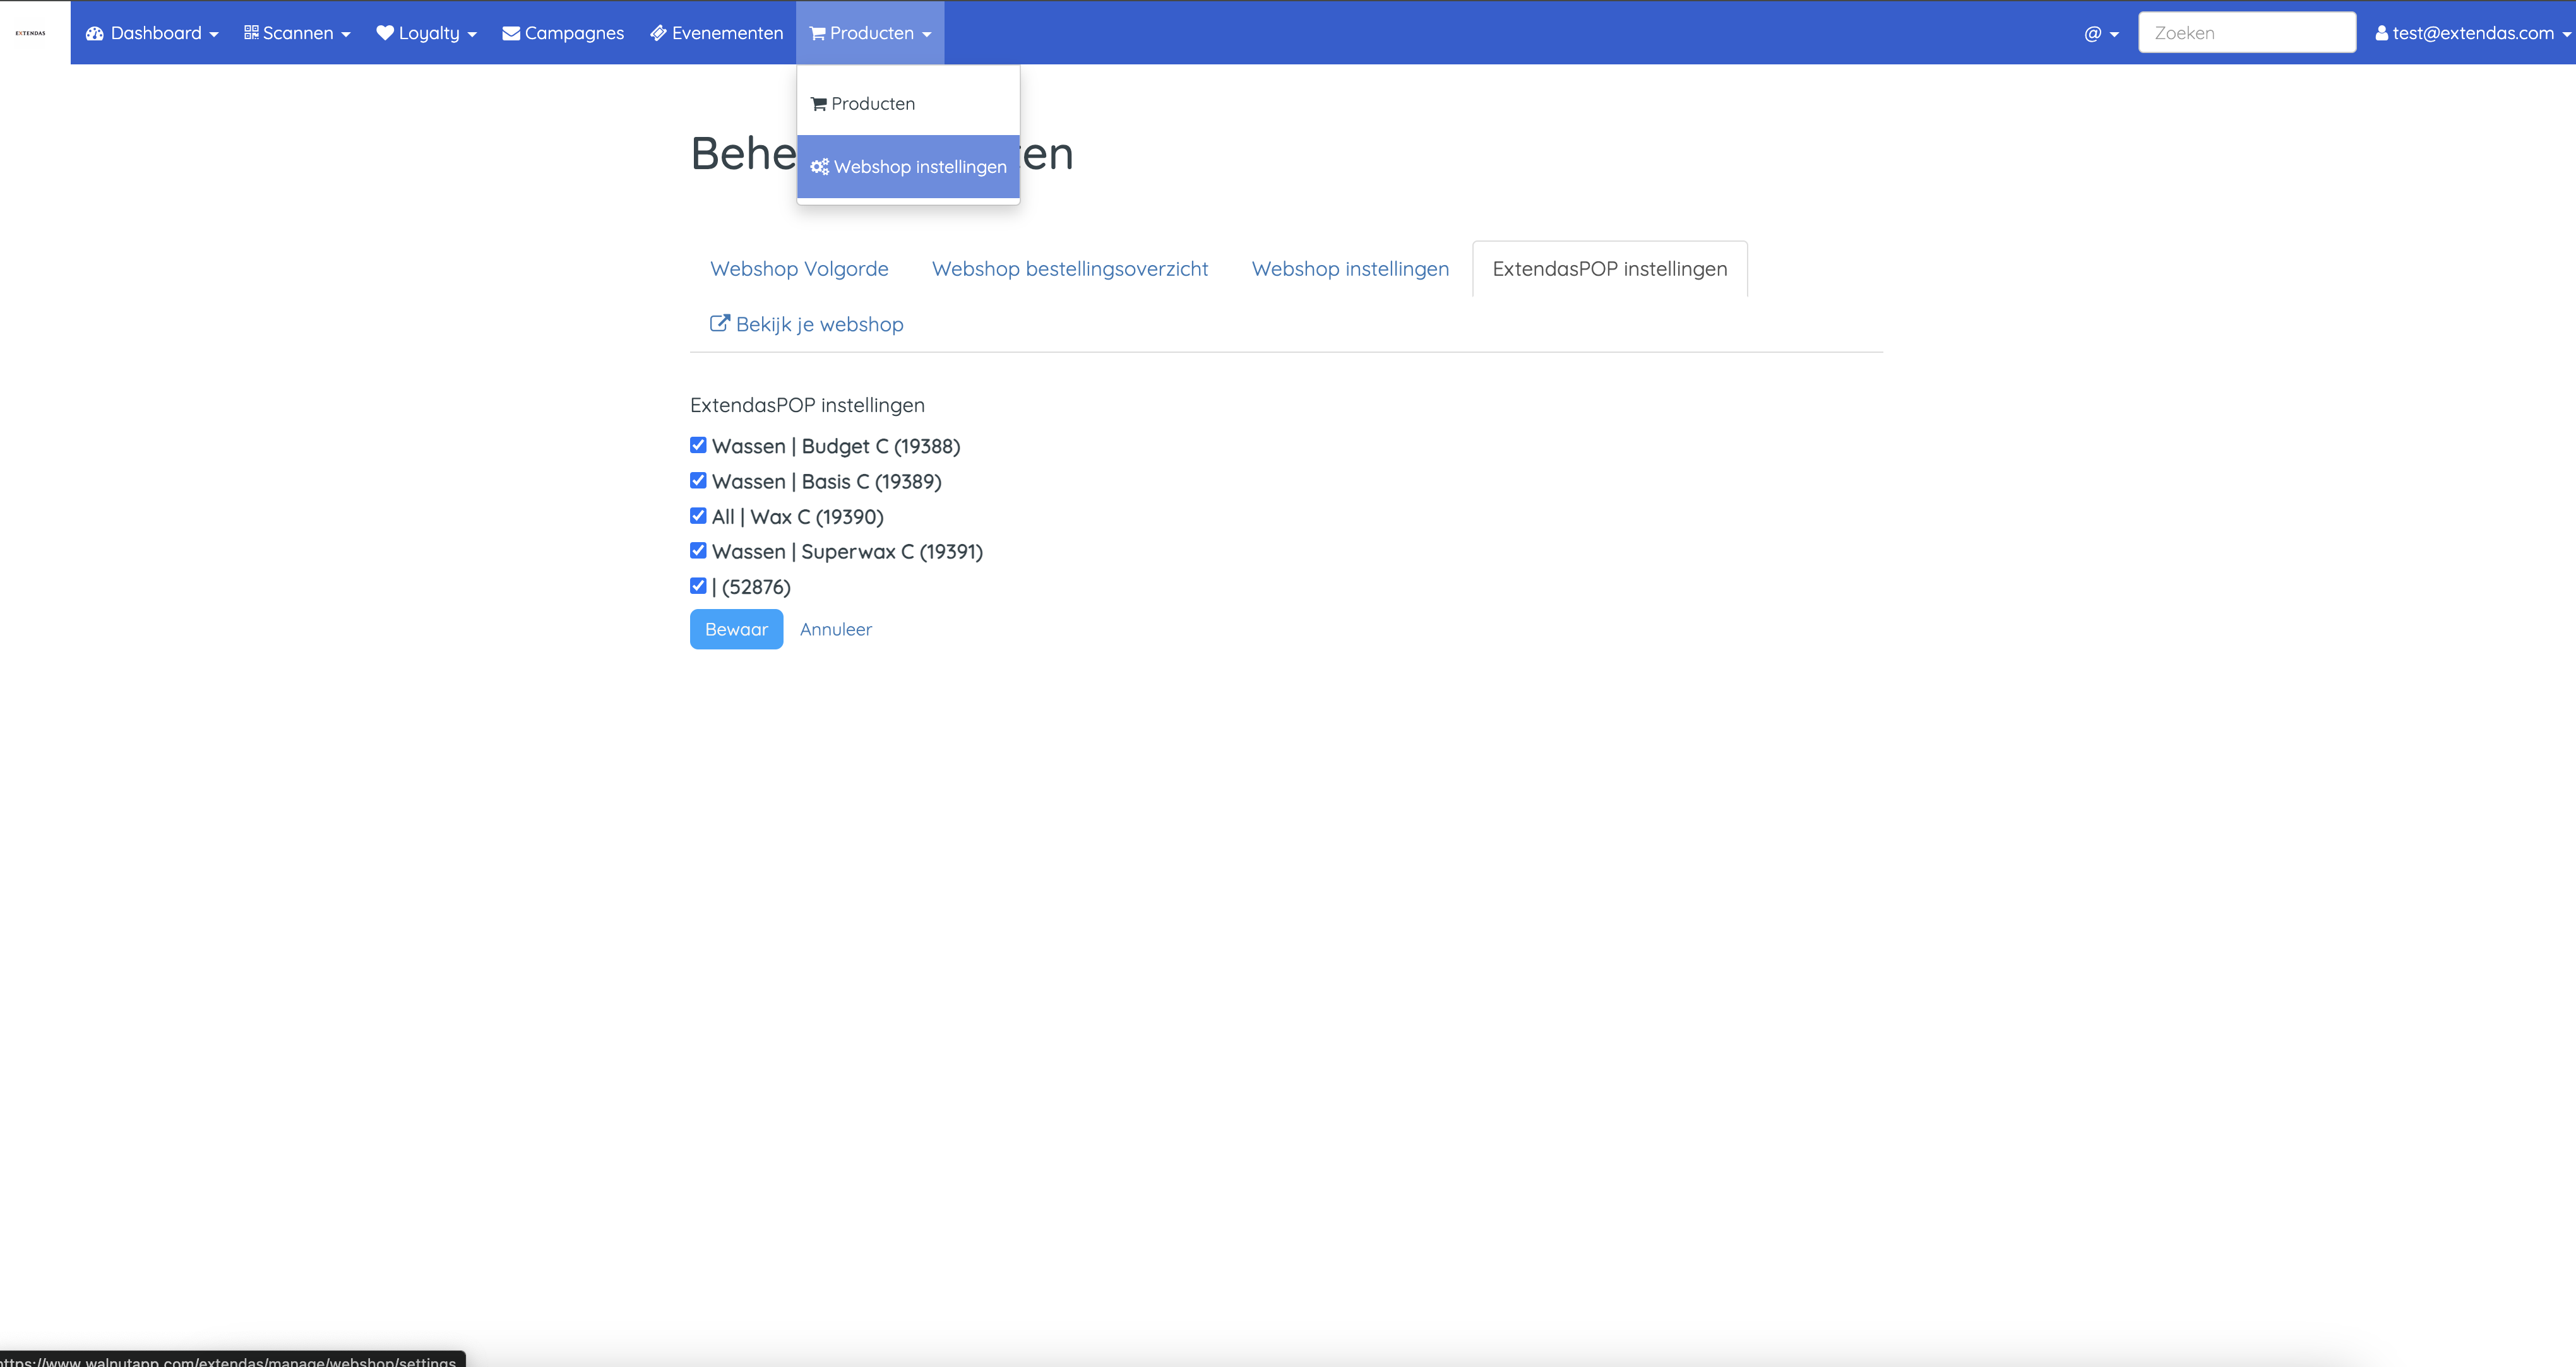This screenshot has width=2576, height=1367.
Task: Click the gears icon beside Webshop instellingen
Action: 820,167
